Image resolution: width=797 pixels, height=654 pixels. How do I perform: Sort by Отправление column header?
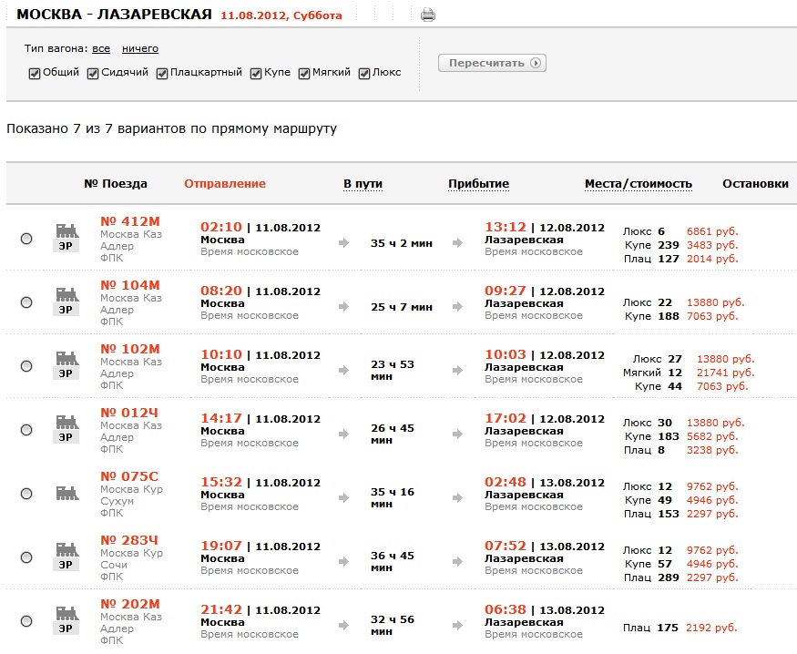point(225,184)
